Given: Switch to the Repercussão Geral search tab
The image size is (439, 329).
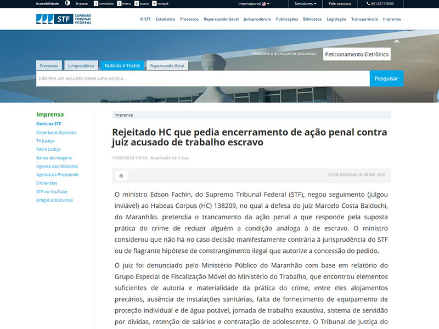Looking at the screenshot, I should (x=167, y=65).
